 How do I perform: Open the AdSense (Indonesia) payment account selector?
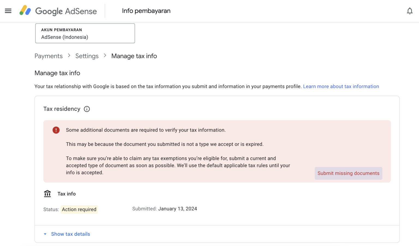pos(85,33)
